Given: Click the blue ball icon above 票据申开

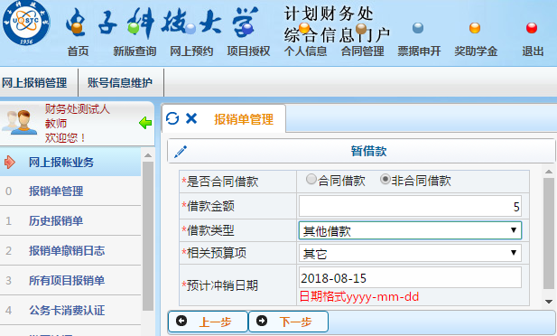Looking at the screenshot, I should 418,28.
